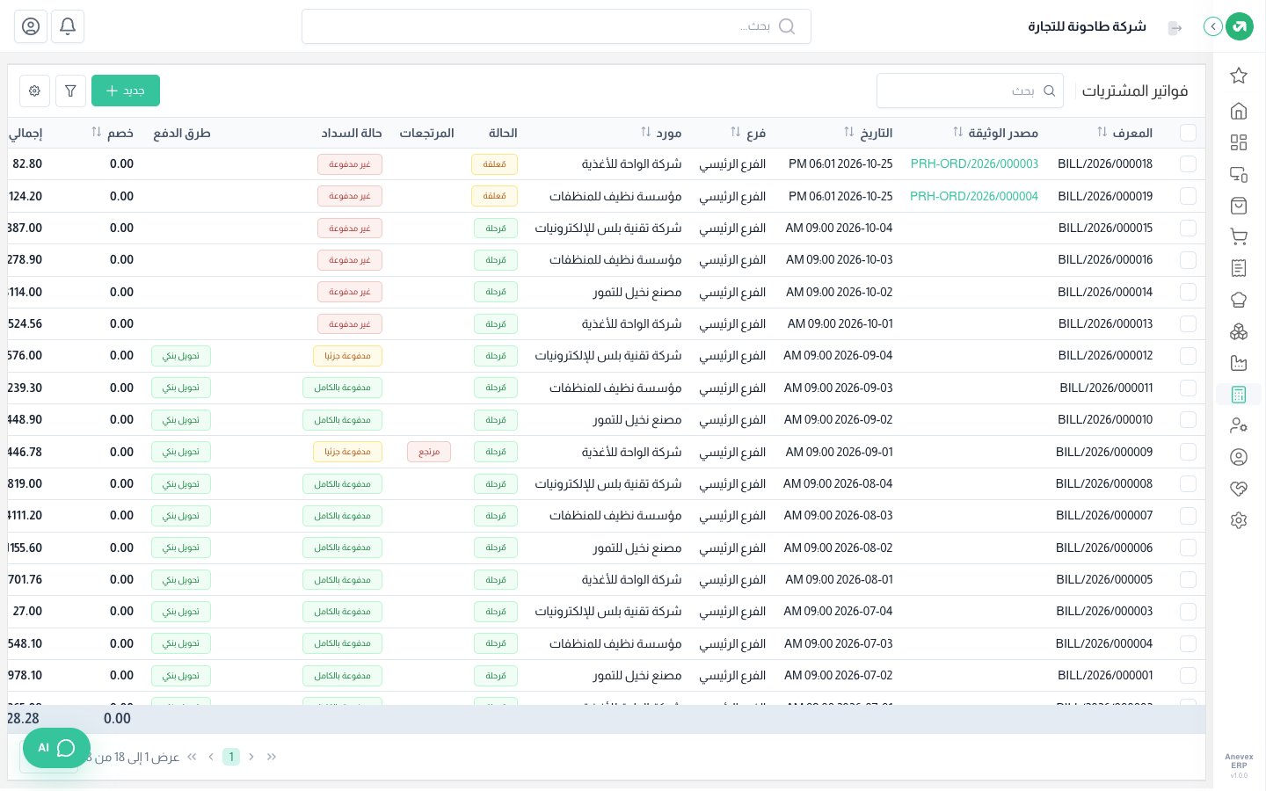
Task: Focus the global search field at top
Action: 557,26
